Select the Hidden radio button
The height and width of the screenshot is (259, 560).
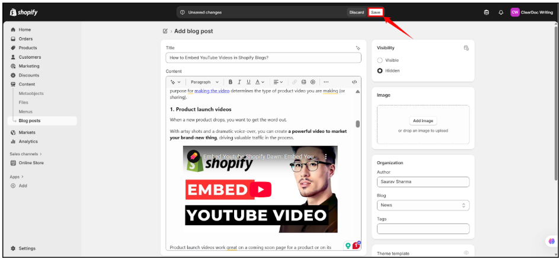[380, 71]
